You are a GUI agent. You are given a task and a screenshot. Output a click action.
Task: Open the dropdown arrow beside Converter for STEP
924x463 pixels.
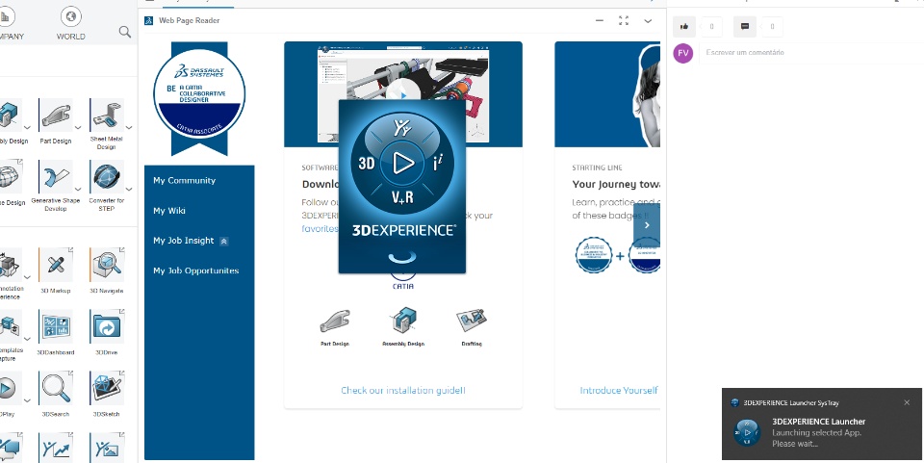pyautogui.click(x=129, y=189)
